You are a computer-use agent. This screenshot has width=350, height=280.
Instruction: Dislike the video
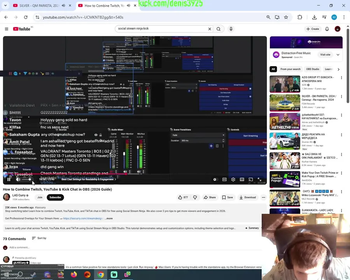click(x=195, y=198)
